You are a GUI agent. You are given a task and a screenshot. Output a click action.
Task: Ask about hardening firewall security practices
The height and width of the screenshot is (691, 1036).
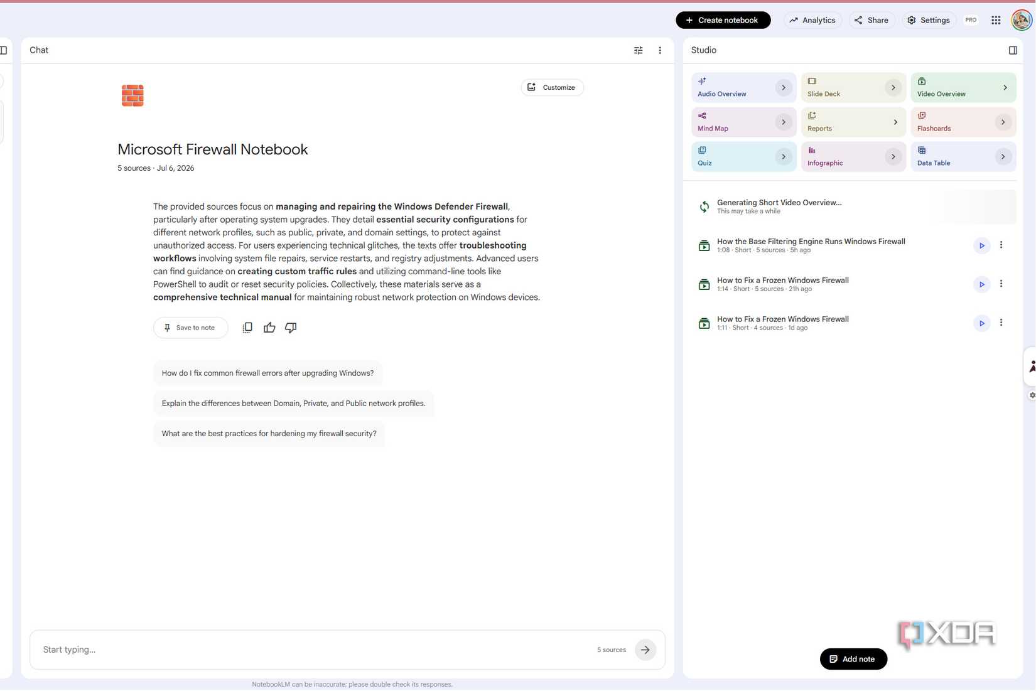[269, 433]
